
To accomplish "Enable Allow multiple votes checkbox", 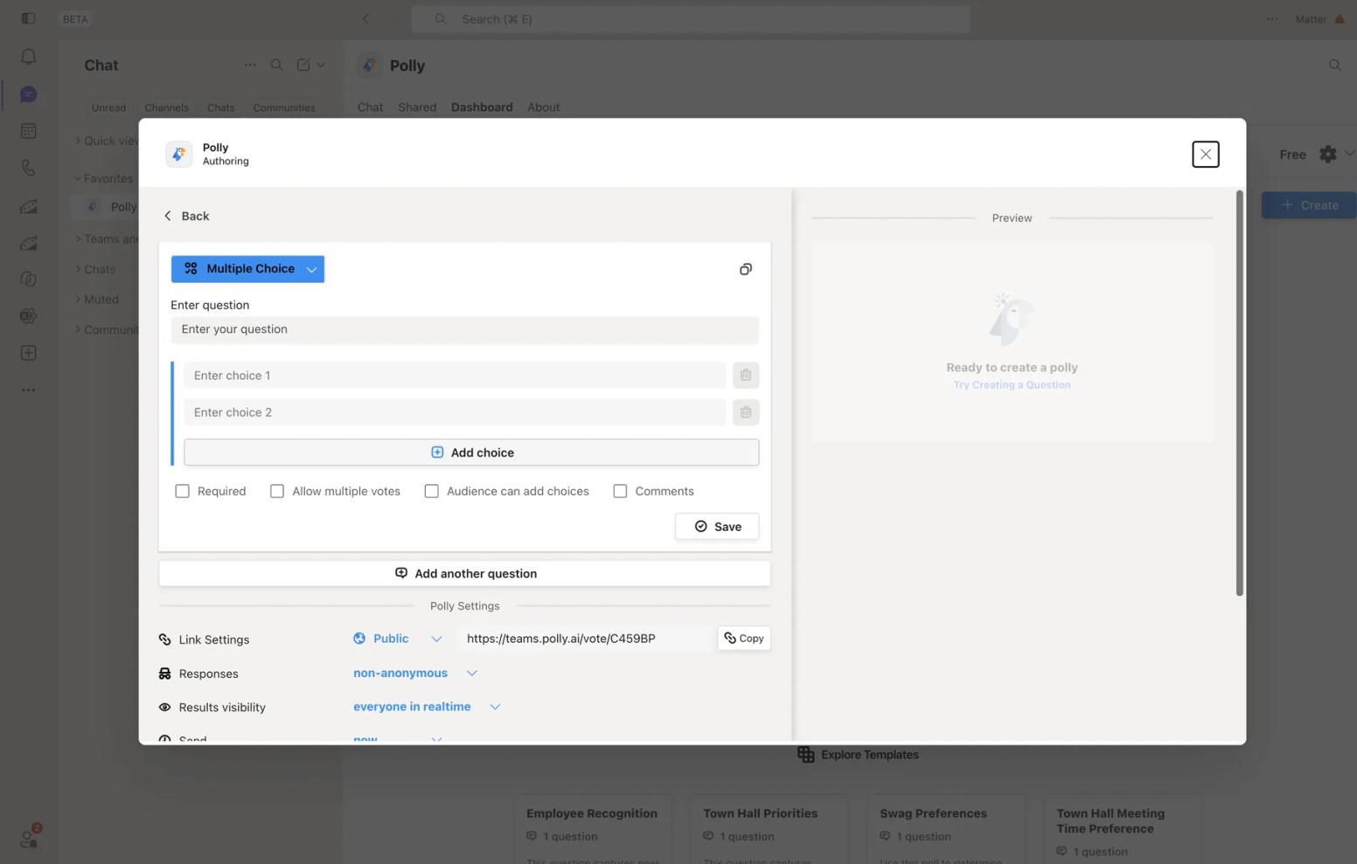I will click(277, 491).
